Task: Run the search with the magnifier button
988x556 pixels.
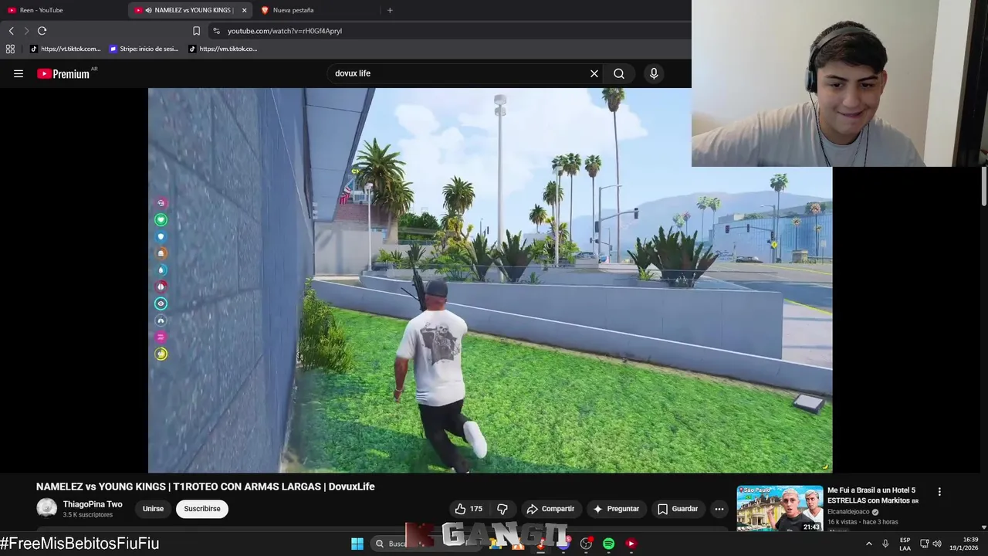Action: tap(619, 73)
